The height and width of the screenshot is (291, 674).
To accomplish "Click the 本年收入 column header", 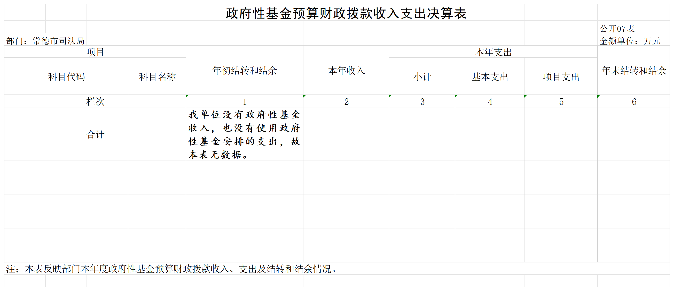I will (346, 70).
